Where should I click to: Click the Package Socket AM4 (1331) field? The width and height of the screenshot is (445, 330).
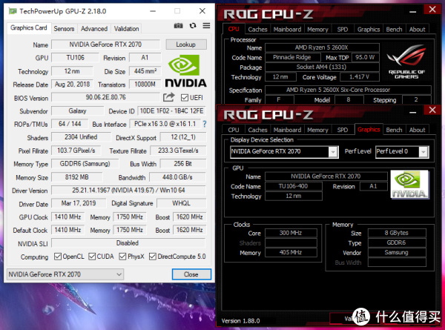click(322, 67)
